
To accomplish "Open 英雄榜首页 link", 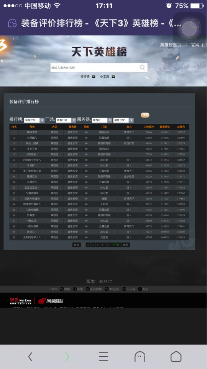I will click(171, 45).
